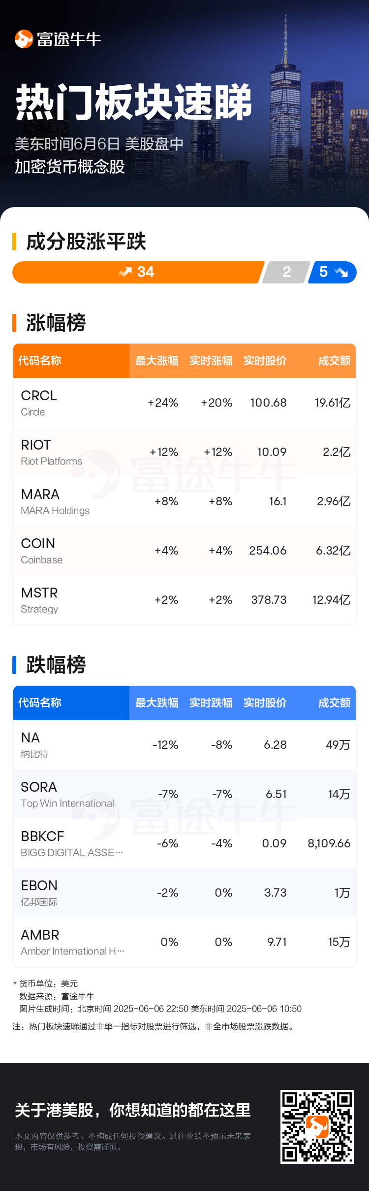The image size is (369, 1191).
Task: Click the 最大涨幅 column header
Action: 157,361
